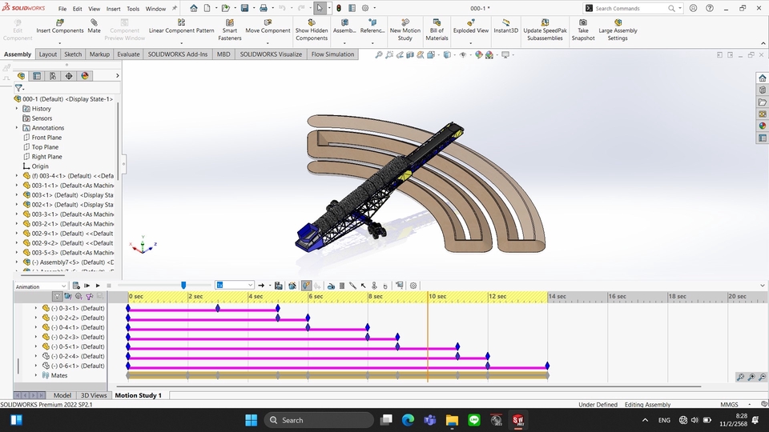The image size is (769, 432).
Task: Click the animation time slider handle
Action: click(x=183, y=285)
